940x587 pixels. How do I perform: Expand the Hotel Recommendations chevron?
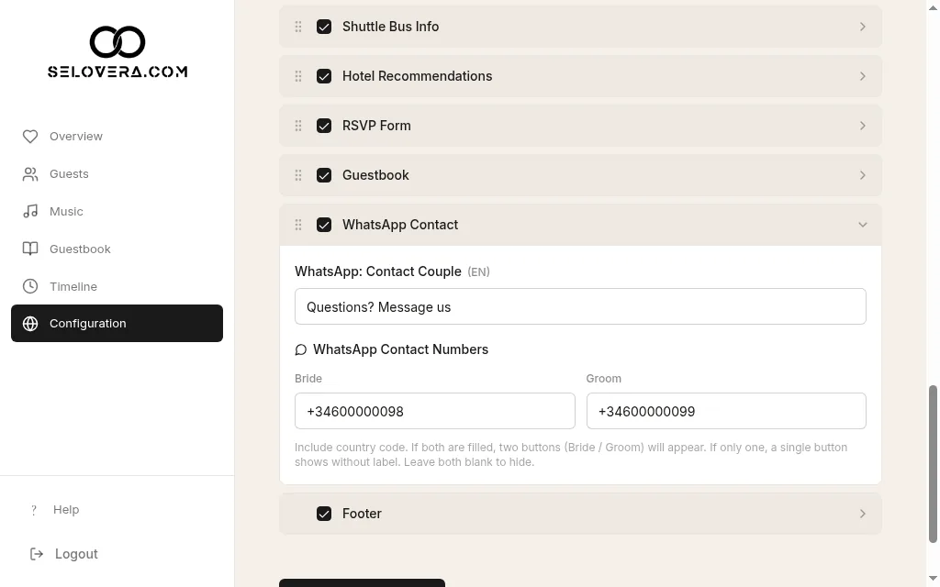(x=863, y=76)
